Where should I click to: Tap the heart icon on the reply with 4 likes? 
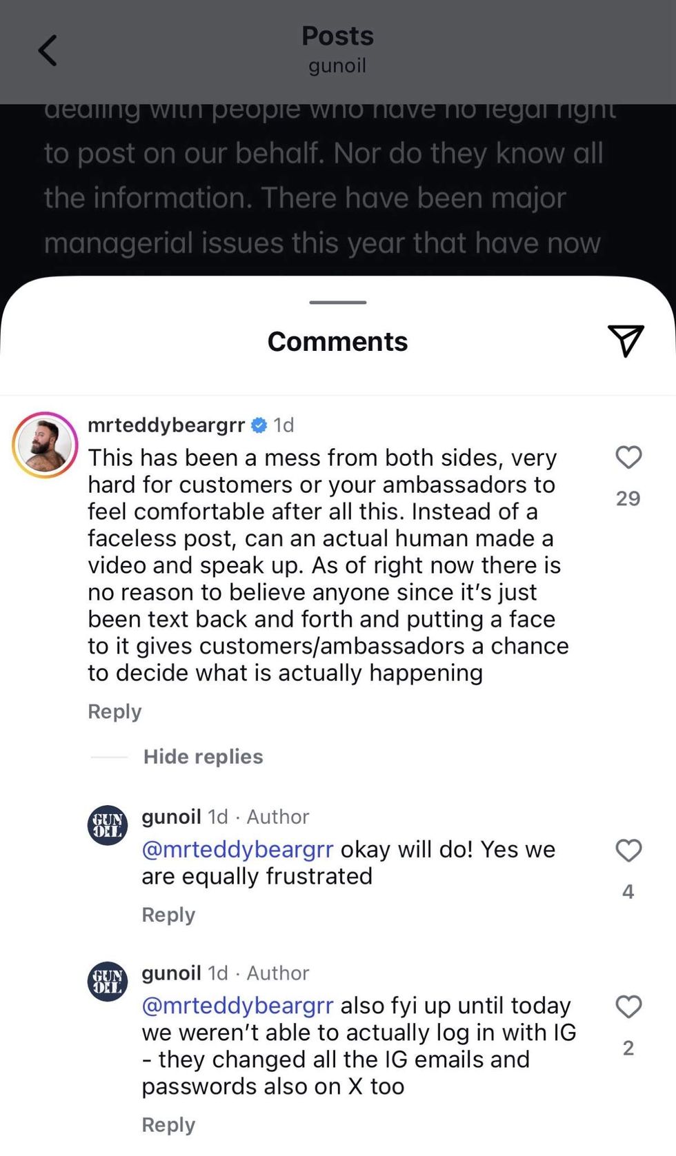pos(628,851)
